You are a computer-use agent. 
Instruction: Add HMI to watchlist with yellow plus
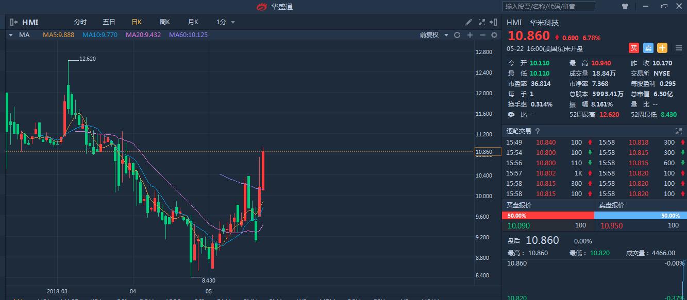point(662,48)
